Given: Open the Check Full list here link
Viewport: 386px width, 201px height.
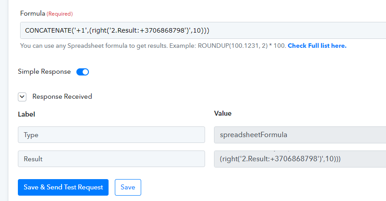Looking at the screenshot, I should point(317,46).
